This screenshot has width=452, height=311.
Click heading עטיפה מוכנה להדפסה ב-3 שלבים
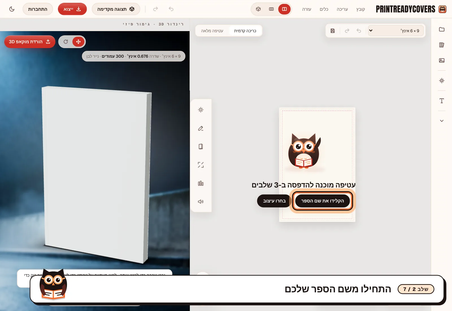(303, 185)
